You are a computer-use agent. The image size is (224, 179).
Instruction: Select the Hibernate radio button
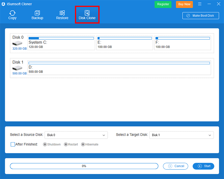click(x=83, y=145)
